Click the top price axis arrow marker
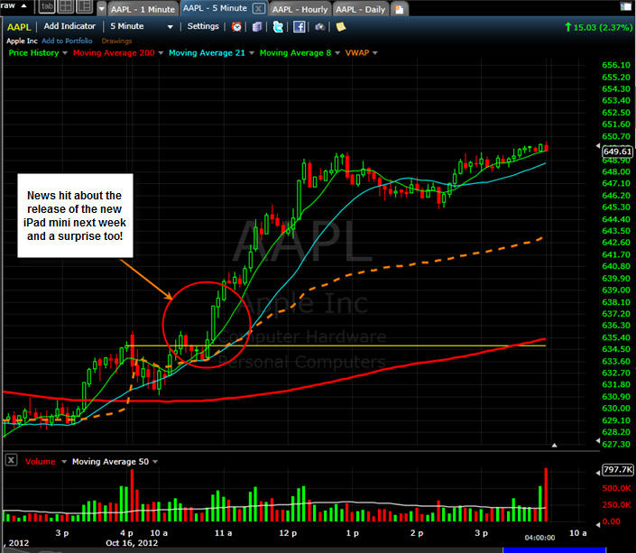This screenshot has width=636, height=553. [598, 145]
